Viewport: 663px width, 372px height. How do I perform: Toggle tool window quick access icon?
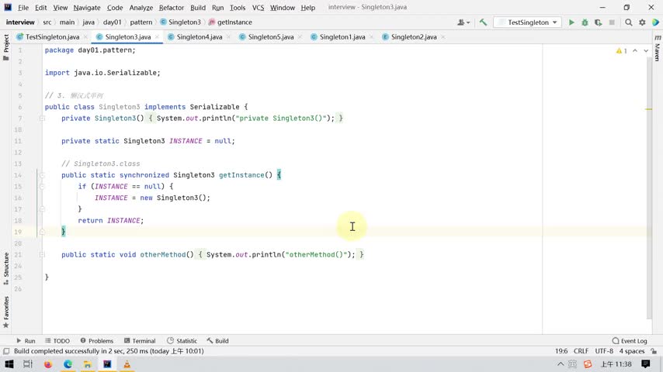pos(6,351)
